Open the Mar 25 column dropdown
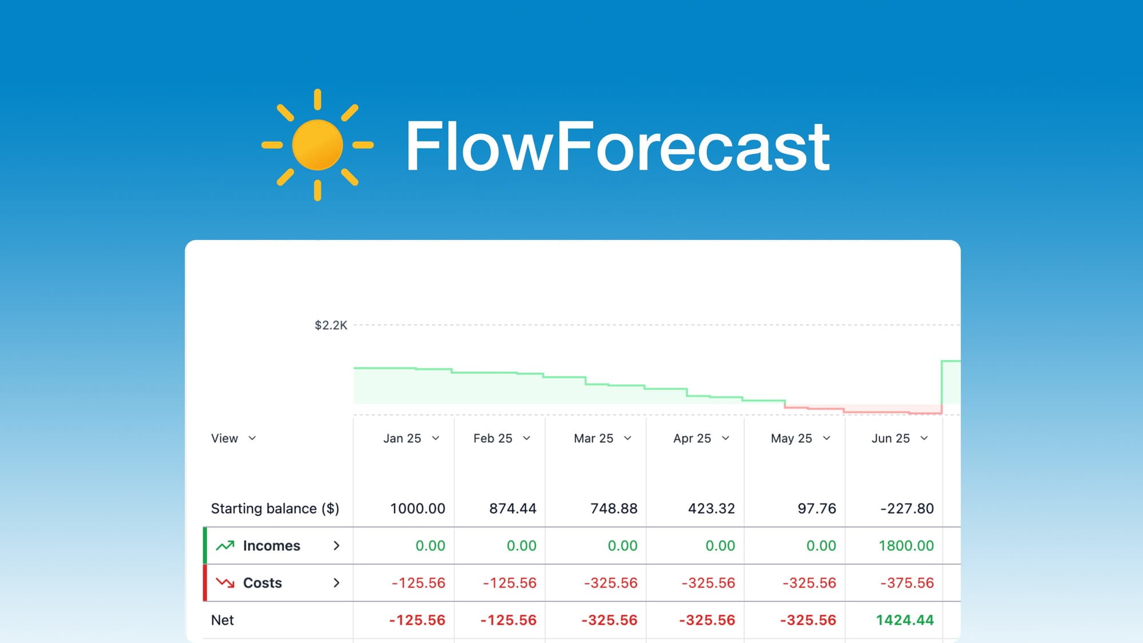The image size is (1143, 643). point(629,438)
